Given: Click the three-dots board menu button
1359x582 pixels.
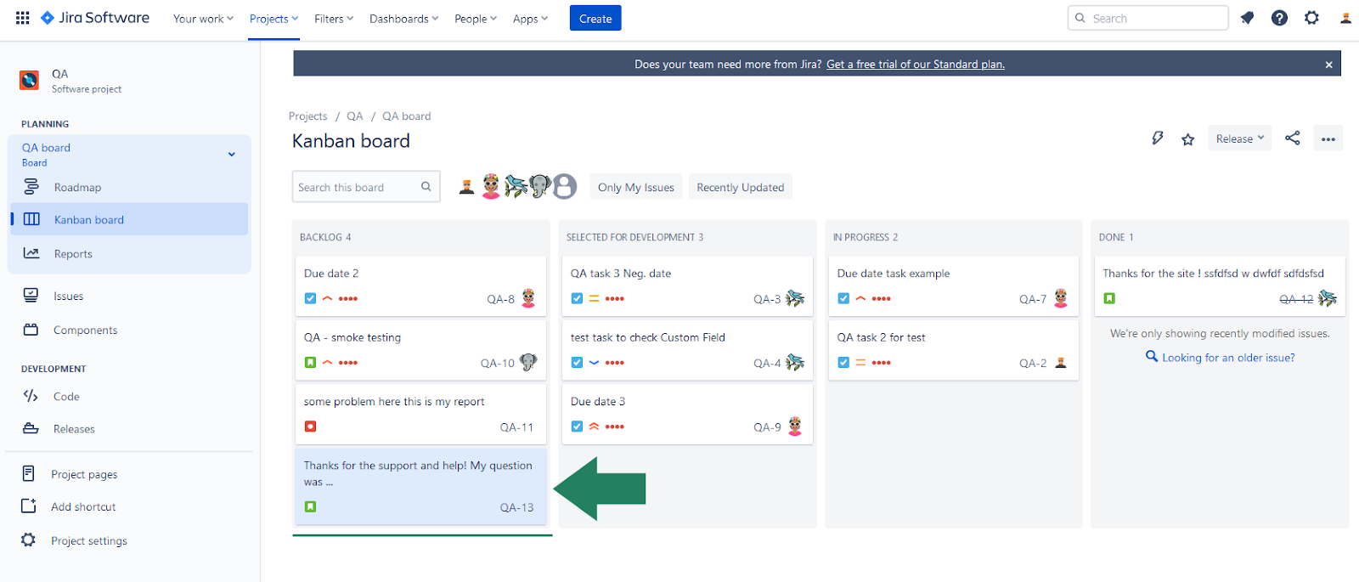Looking at the screenshot, I should click(x=1328, y=138).
